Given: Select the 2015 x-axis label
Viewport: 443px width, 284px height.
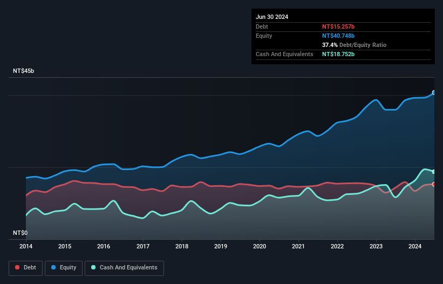Looking at the screenshot, I should click(x=65, y=246).
